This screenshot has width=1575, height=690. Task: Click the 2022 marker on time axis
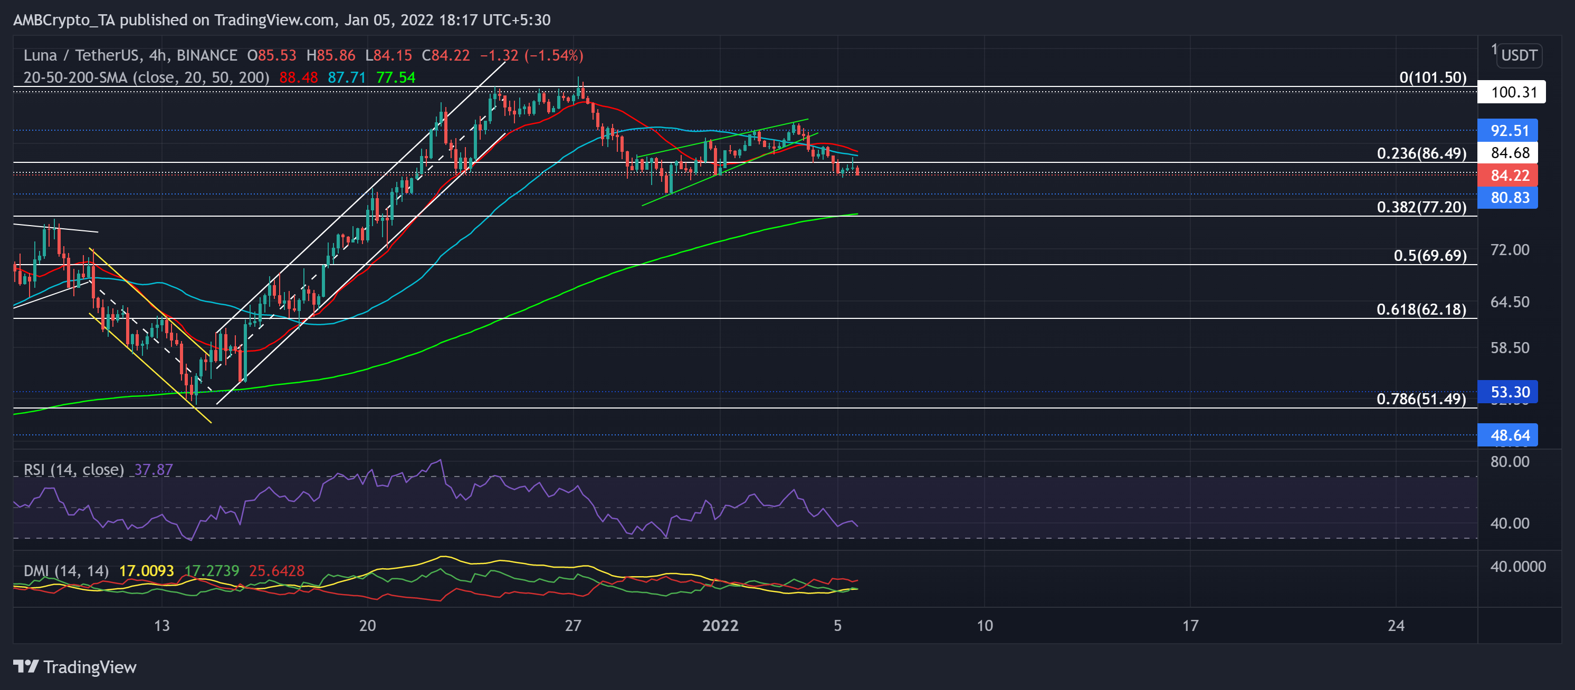[720, 625]
